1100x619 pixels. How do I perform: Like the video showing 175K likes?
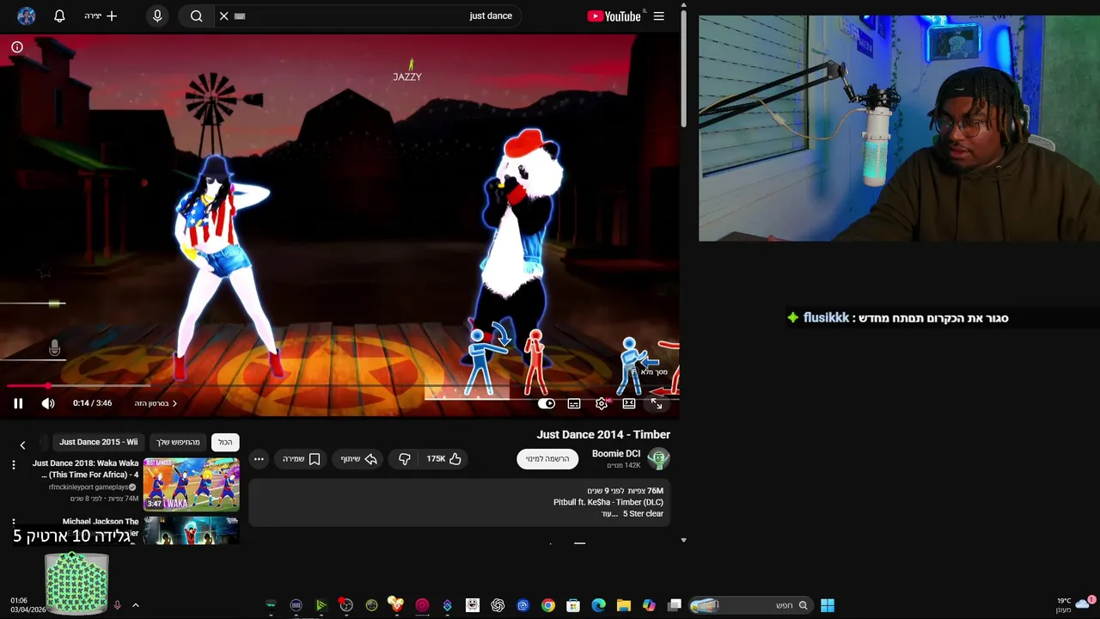pos(444,459)
